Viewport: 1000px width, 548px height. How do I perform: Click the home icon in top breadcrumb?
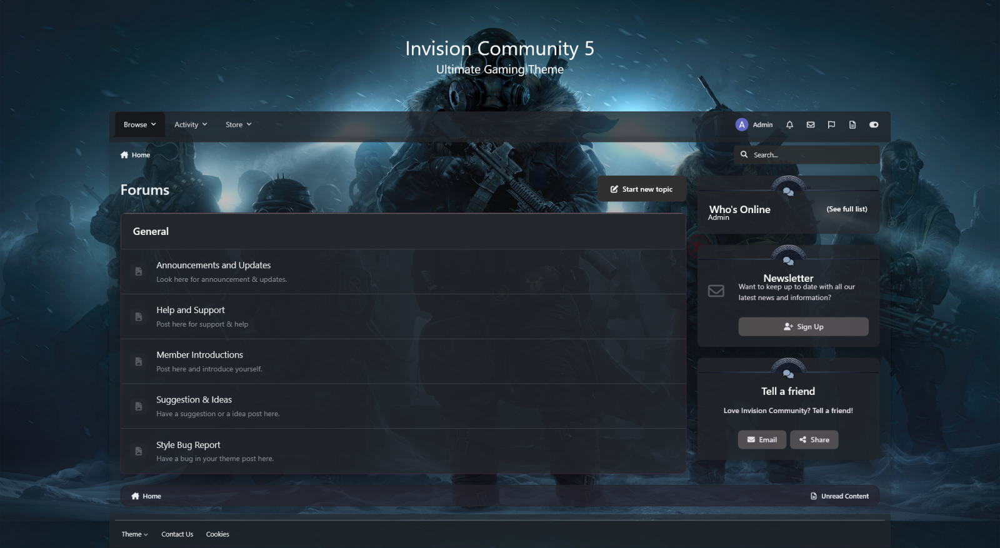click(x=124, y=155)
